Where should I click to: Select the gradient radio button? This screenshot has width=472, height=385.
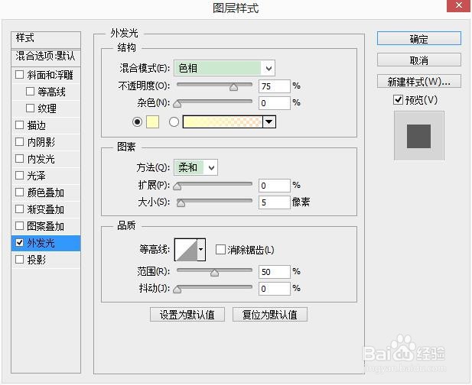174,122
